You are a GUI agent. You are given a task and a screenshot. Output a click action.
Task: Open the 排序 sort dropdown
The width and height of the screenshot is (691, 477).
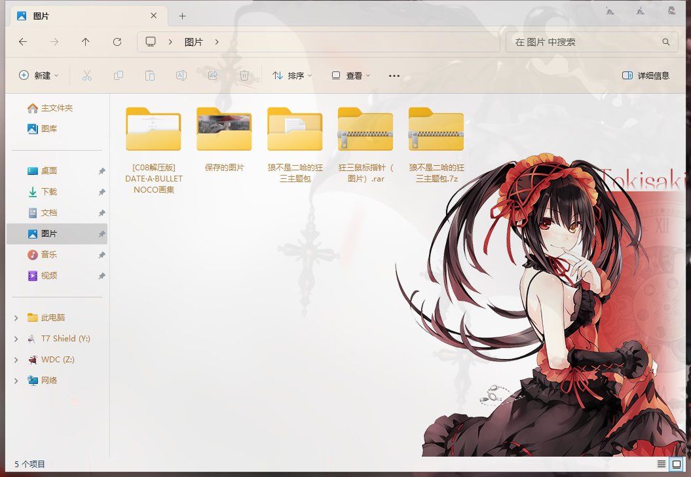tap(291, 75)
